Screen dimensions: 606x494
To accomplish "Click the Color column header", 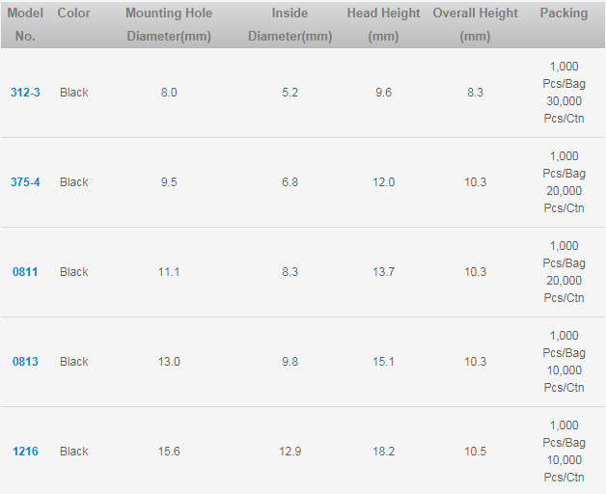I will (x=73, y=14).
